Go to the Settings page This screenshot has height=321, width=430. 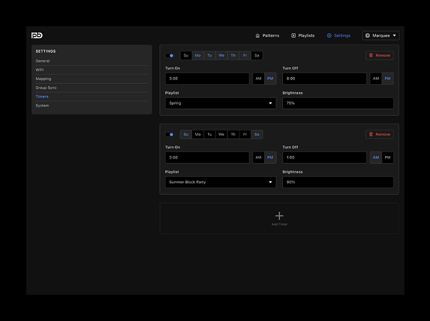tap(339, 35)
